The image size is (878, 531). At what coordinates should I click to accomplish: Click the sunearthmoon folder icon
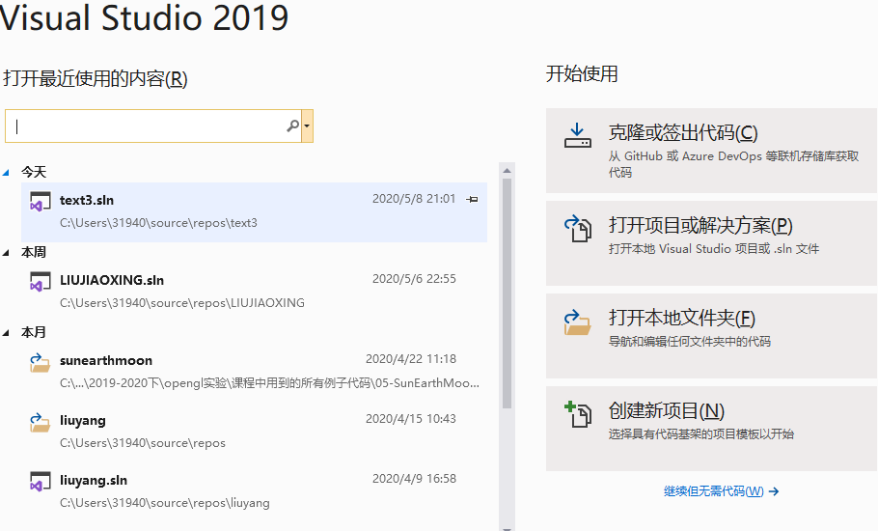click(40, 362)
